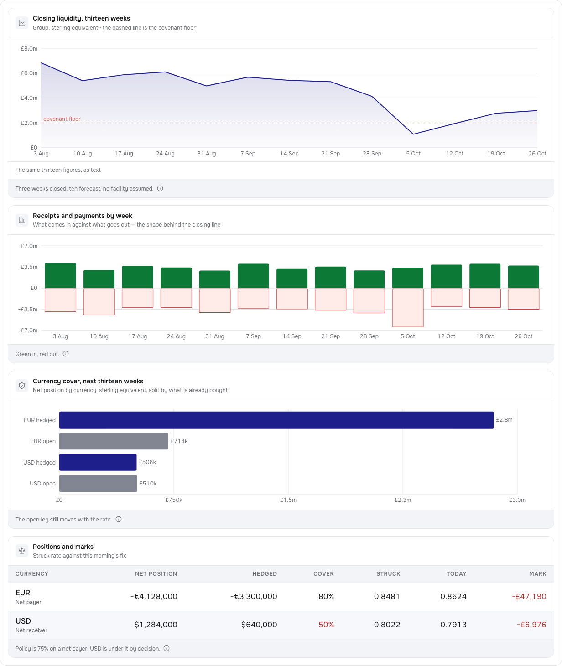This screenshot has height=666, width=562.
Task: Sort by the TODAY column header
Action: [x=457, y=574]
